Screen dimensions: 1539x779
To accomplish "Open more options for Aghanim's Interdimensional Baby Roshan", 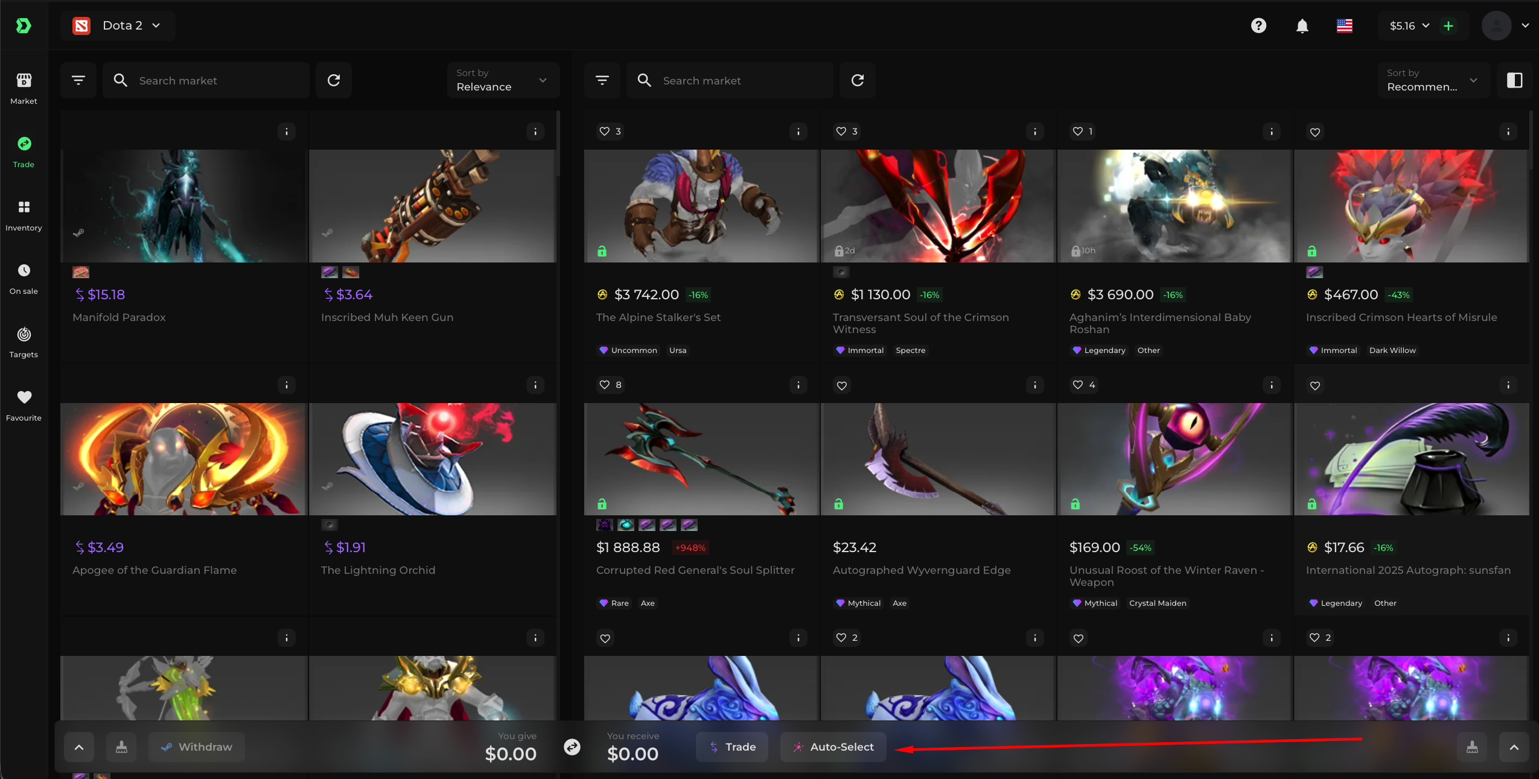I will point(1272,132).
